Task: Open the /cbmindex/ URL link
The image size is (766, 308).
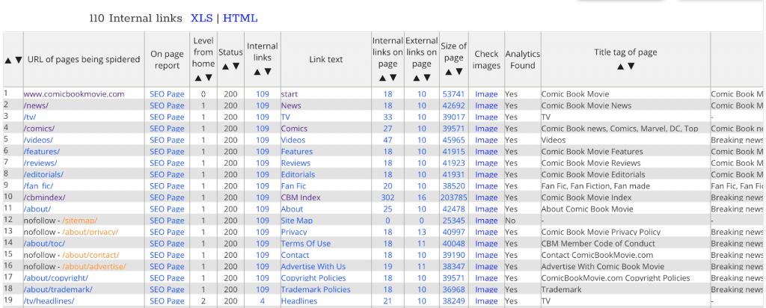Action: tap(44, 197)
